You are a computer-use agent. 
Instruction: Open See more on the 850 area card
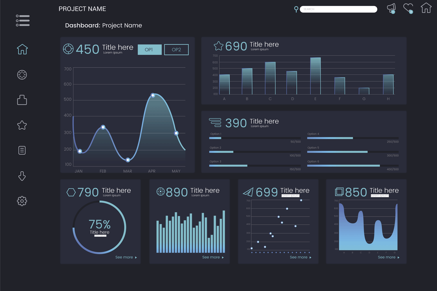click(x=389, y=257)
